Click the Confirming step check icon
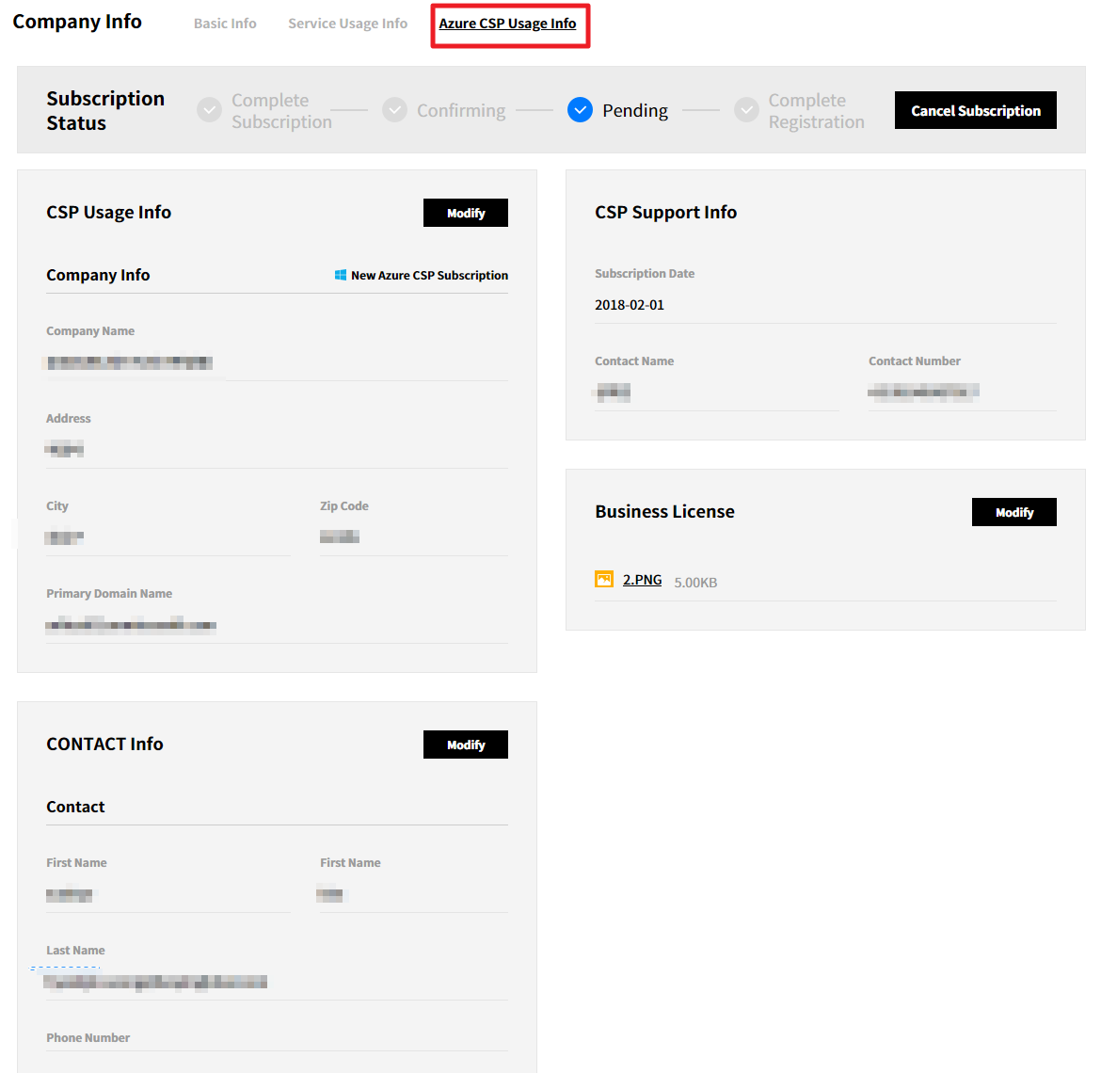This screenshot has height=1073, width=1101. [x=395, y=110]
